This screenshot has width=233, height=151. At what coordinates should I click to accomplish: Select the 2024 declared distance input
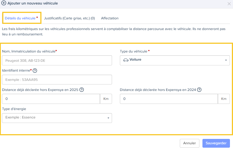(169, 99)
